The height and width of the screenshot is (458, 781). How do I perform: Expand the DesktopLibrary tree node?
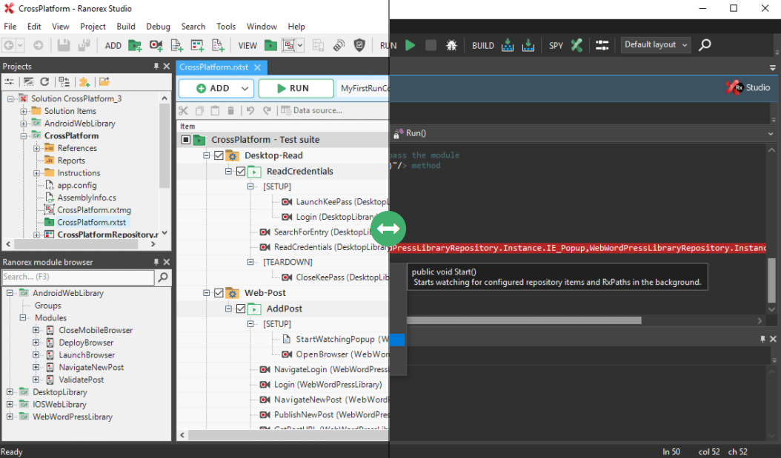coord(10,392)
